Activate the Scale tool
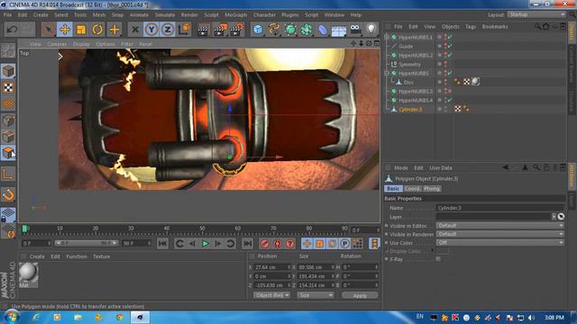 pos(81,30)
